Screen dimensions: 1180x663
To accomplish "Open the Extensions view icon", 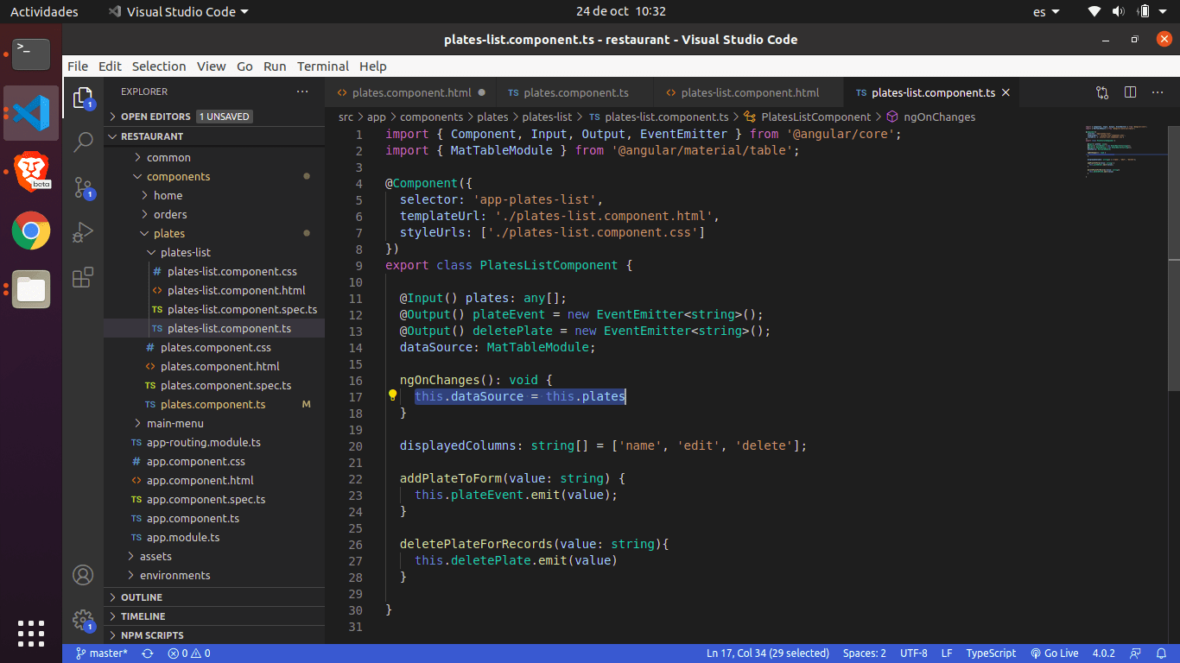I will [83, 278].
